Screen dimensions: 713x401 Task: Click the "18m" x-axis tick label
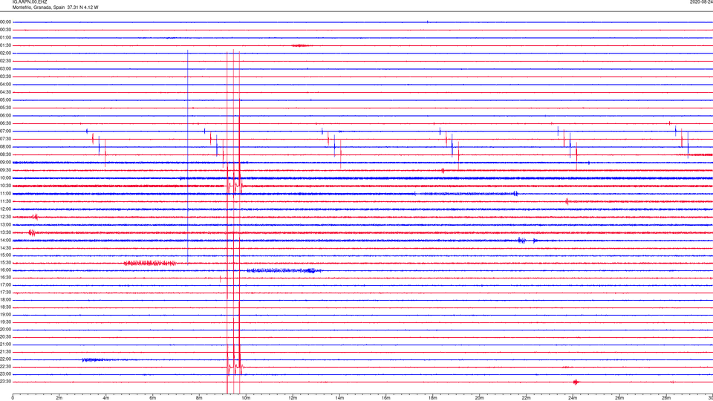[433, 398]
